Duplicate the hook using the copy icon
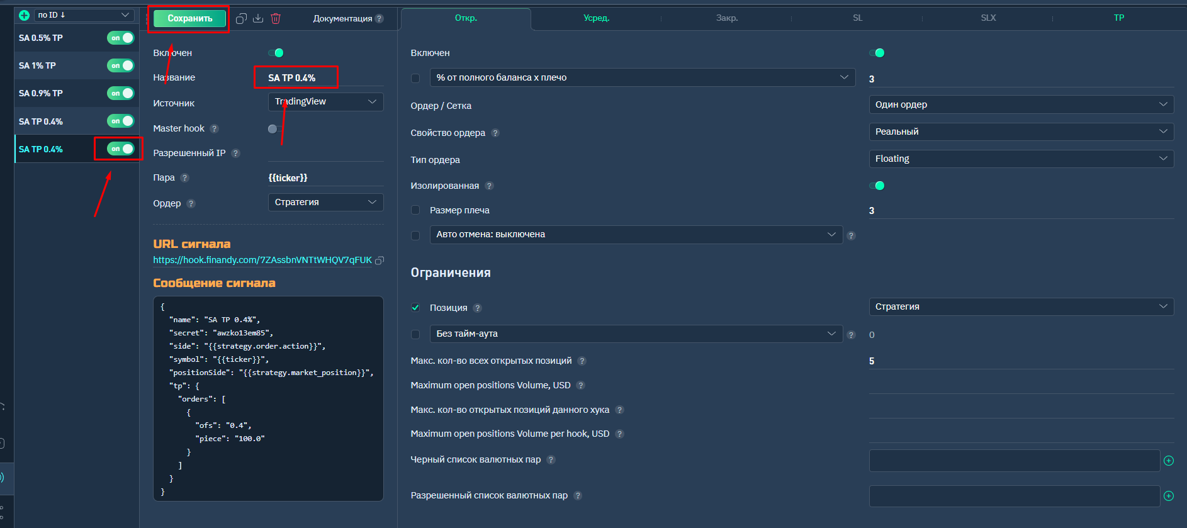Image resolution: width=1187 pixels, height=528 pixels. tap(241, 18)
